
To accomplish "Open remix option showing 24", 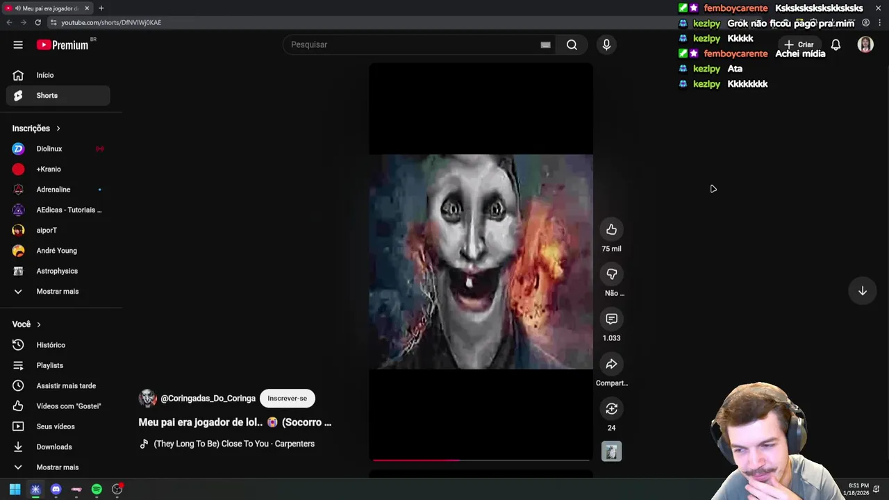I will [611, 408].
